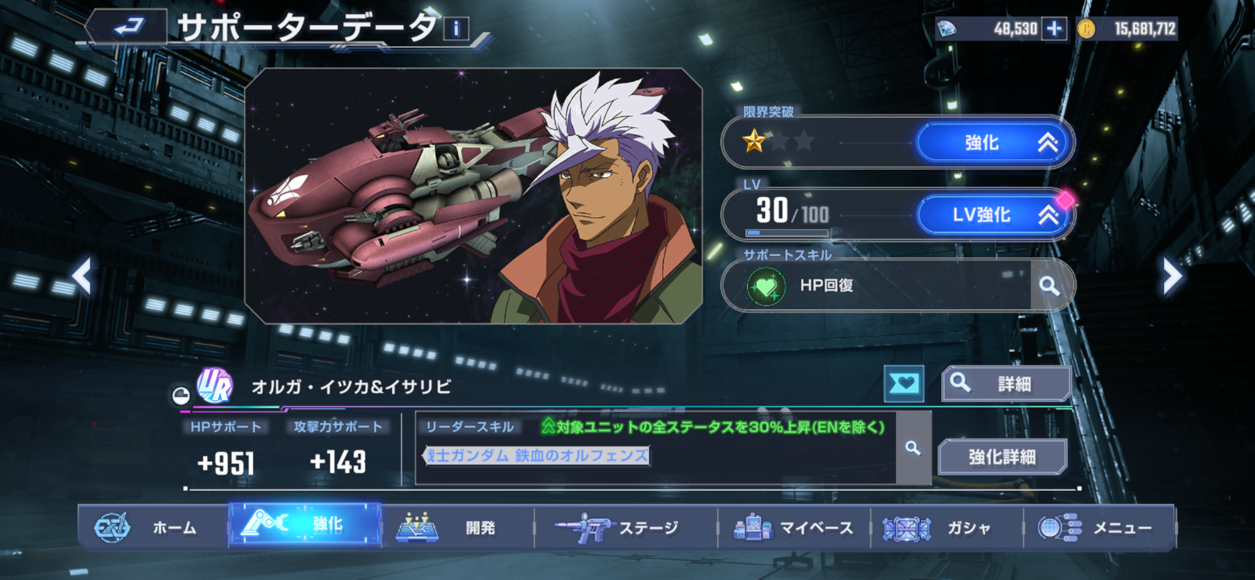Show the previous supporter with left arrow
The height and width of the screenshot is (580, 1255).
pyautogui.click(x=82, y=276)
